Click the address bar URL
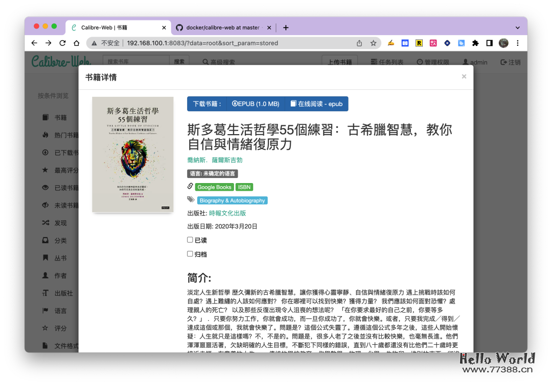Screen dimensions: 552x385 click(202, 43)
